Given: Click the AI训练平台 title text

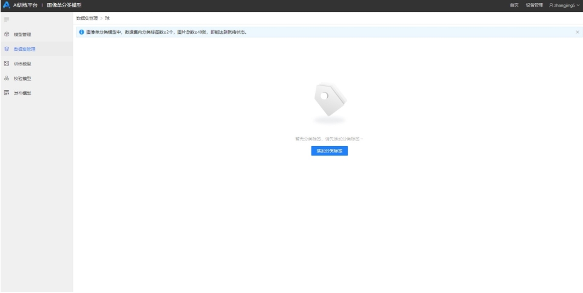Looking at the screenshot, I should click(25, 5).
